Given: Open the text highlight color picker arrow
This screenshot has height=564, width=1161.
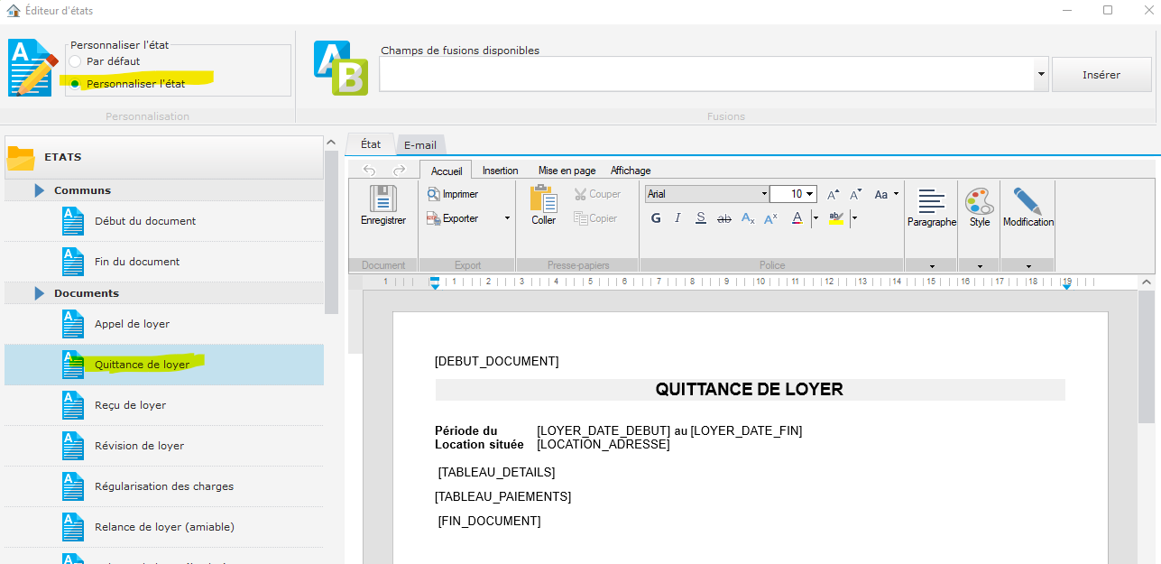Looking at the screenshot, I should (853, 217).
